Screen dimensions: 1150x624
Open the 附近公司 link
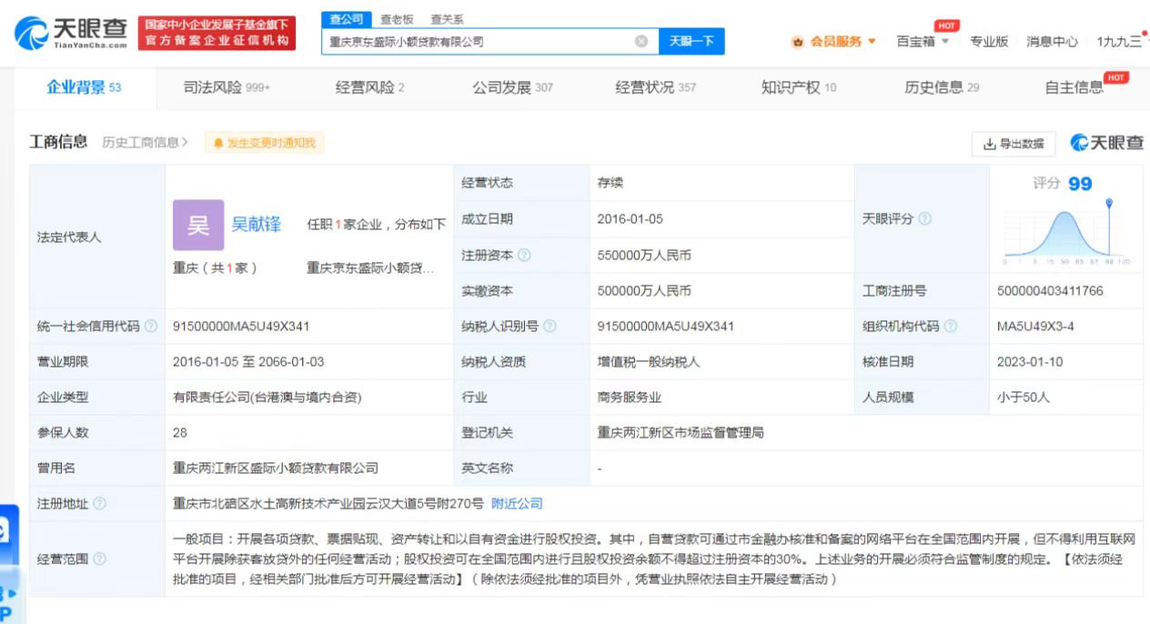pyautogui.click(x=517, y=504)
